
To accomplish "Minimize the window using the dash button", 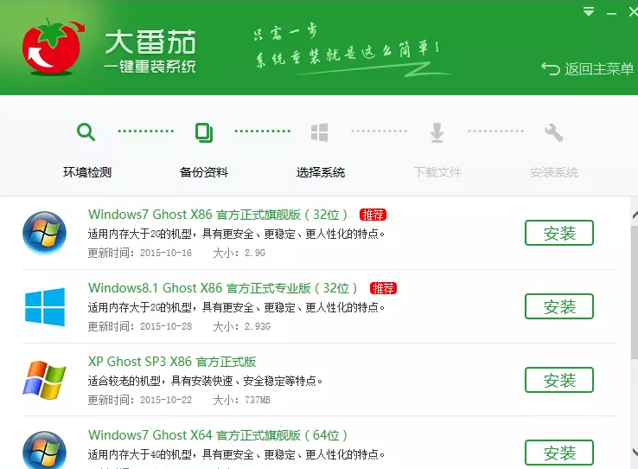I will click(x=611, y=14).
